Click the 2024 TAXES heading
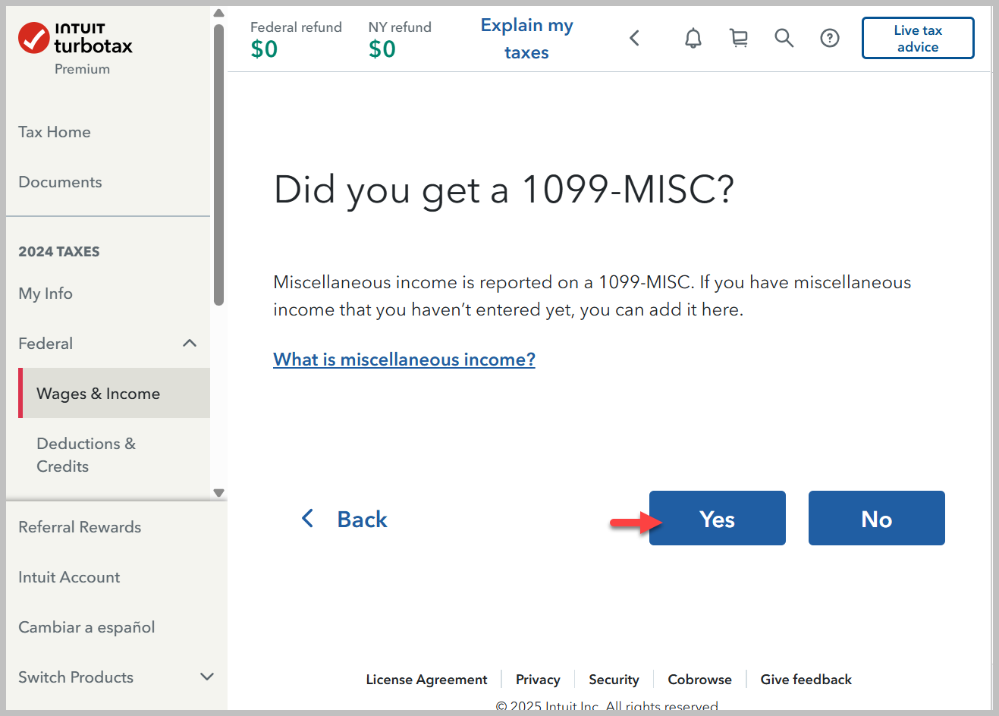999x716 pixels. [59, 252]
